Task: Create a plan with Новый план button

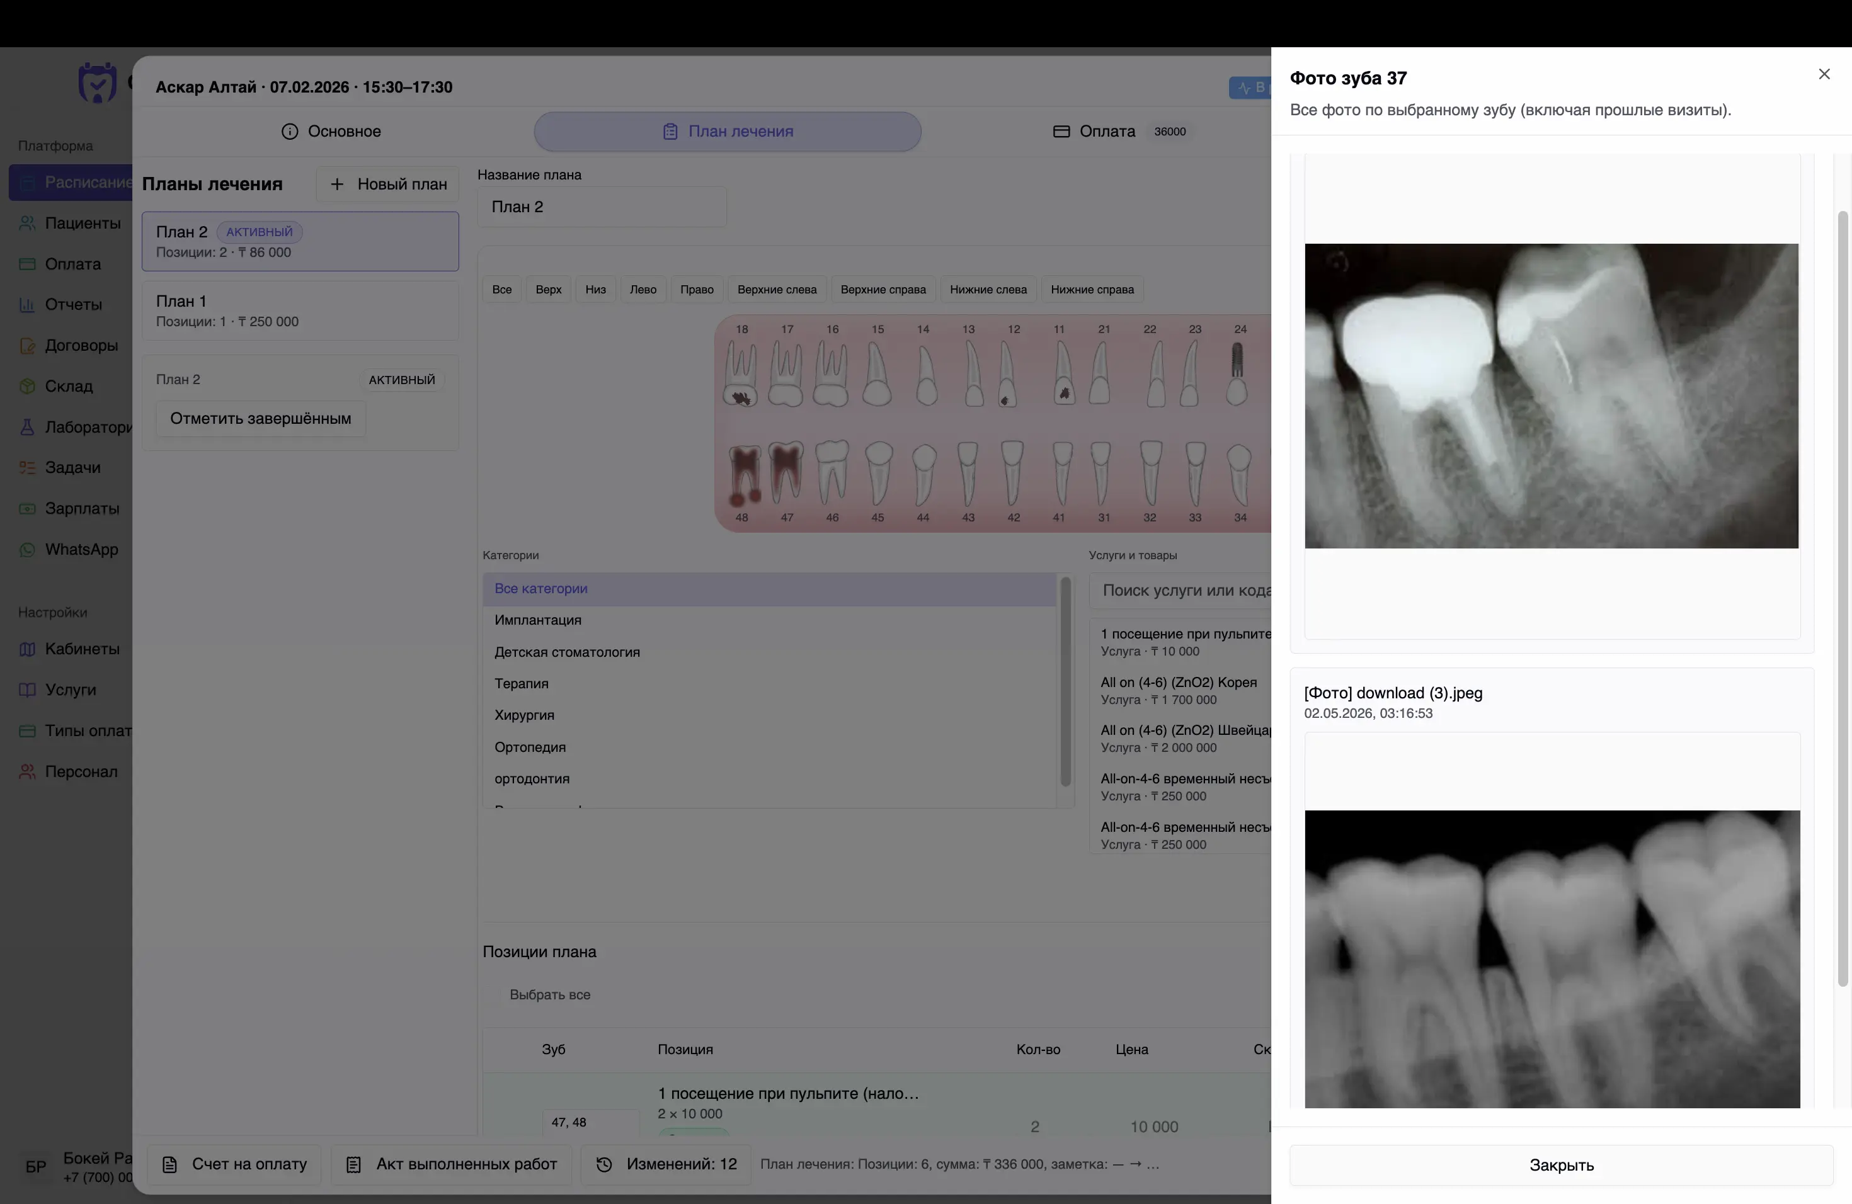Action: (x=387, y=185)
